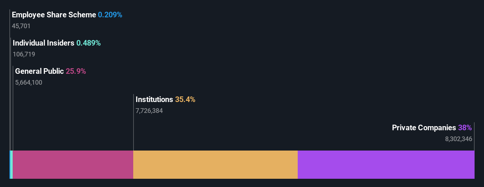Click the 106,719 share count
Screen dimensions: 484x187
(x=24, y=54)
